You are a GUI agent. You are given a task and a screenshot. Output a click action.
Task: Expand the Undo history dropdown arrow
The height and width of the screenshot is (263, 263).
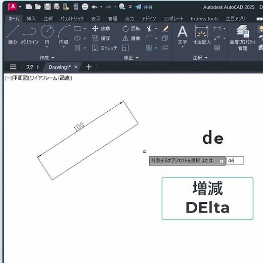coord(101,7)
